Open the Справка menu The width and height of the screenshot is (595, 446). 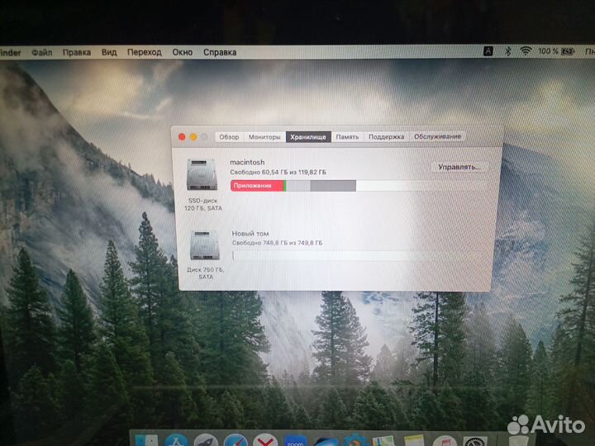click(220, 52)
